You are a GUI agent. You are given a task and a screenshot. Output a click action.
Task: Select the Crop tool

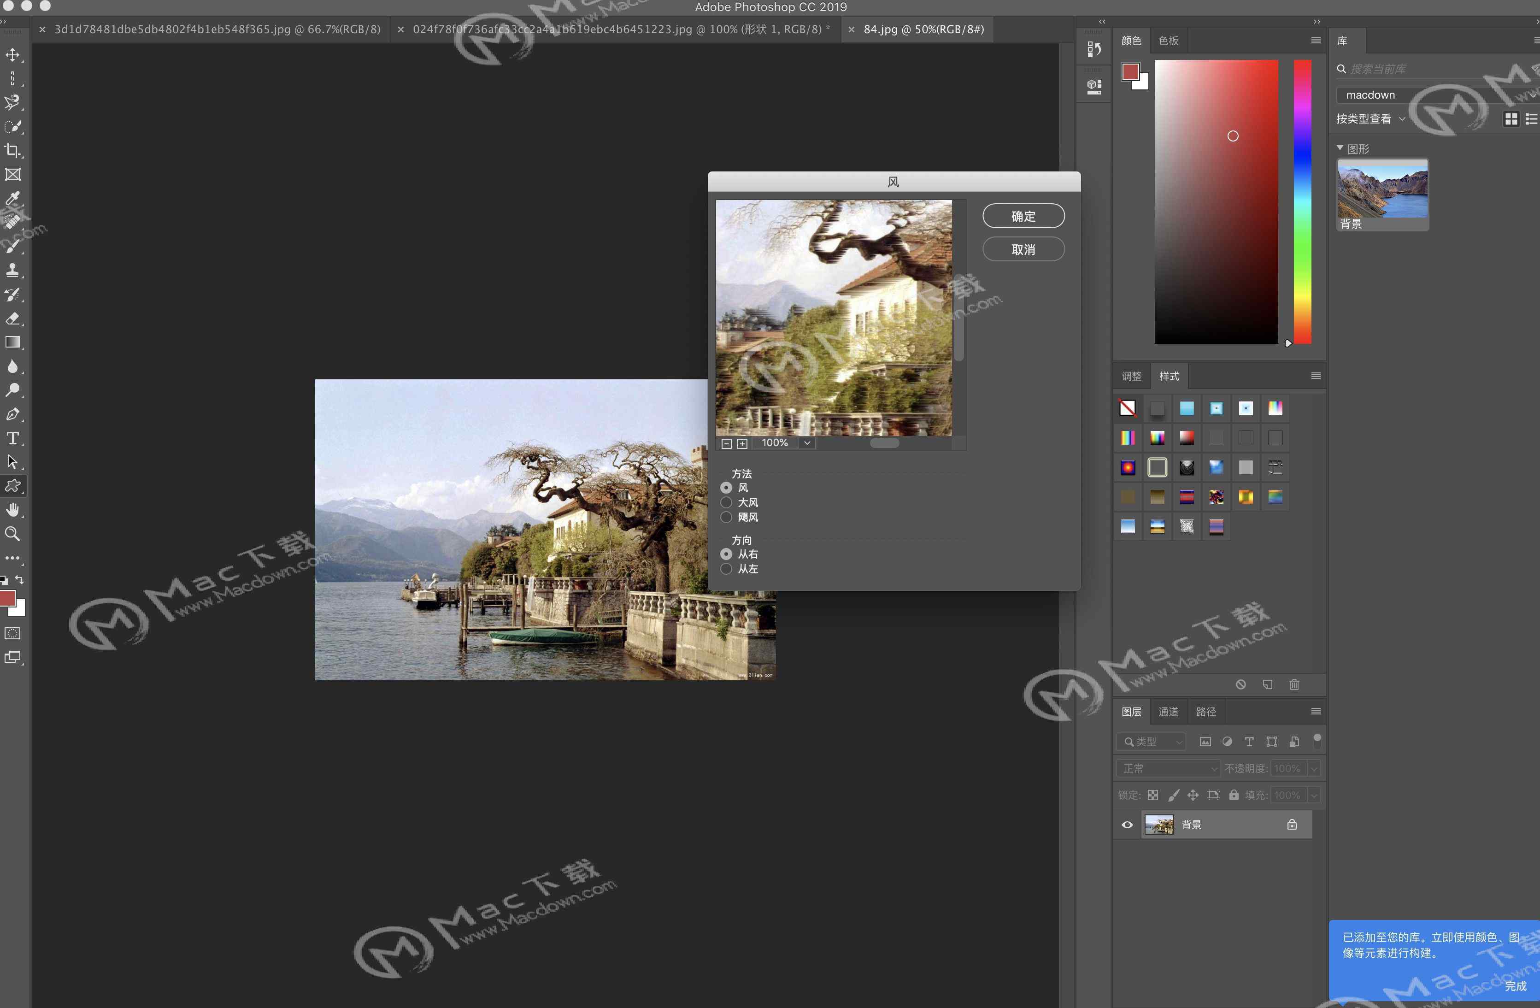click(x=12, y=151)
